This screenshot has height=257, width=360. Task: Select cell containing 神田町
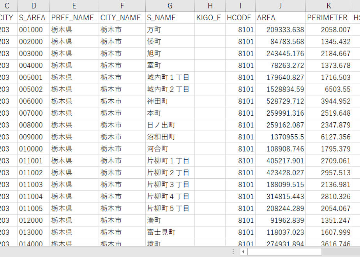point(170,101)
